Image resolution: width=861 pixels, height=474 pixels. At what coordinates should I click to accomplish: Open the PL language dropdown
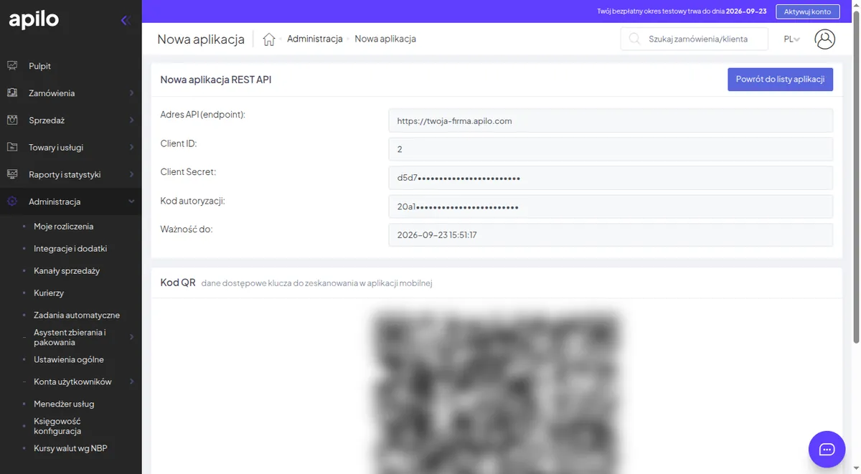coord(792,39)
